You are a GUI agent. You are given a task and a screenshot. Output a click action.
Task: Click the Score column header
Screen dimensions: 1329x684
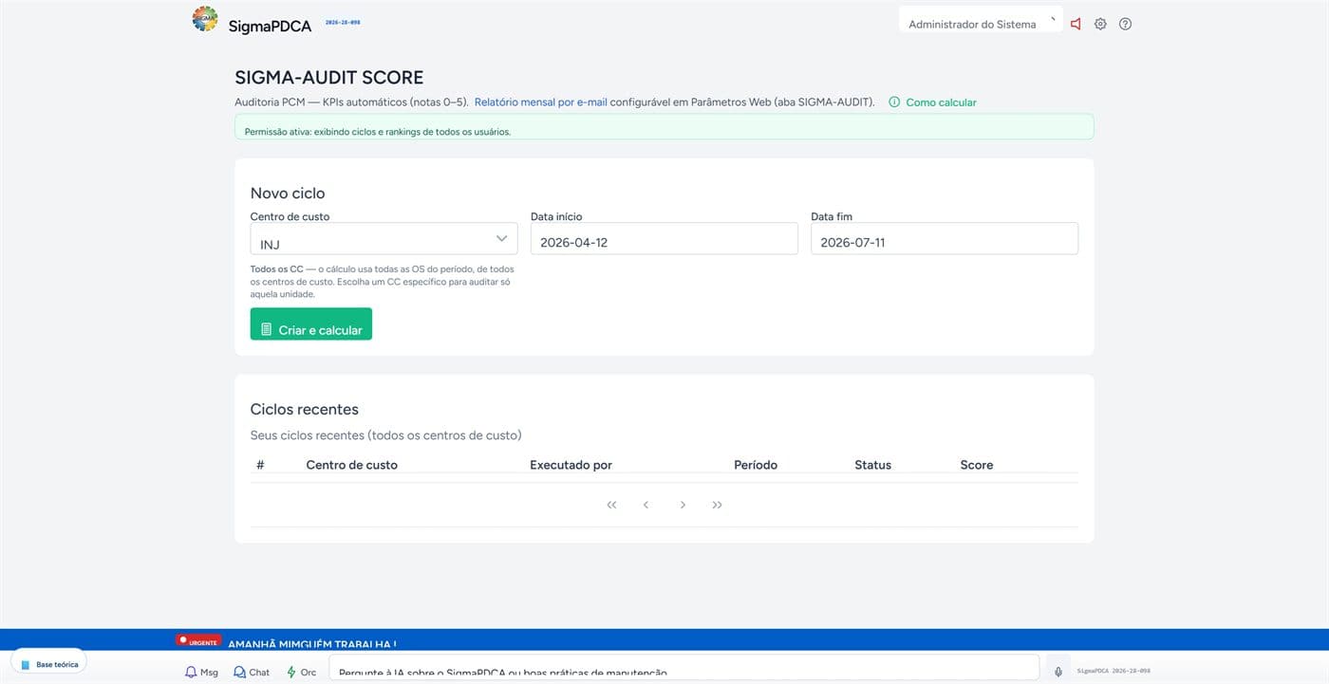[976, 465]
